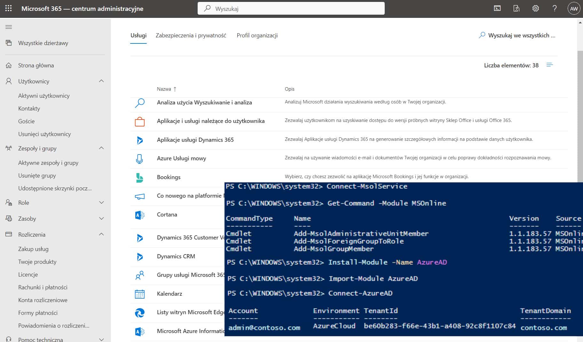Screen dimensions: 583x342
Task: Open the list filter options icon
Action: coord(550,65)
